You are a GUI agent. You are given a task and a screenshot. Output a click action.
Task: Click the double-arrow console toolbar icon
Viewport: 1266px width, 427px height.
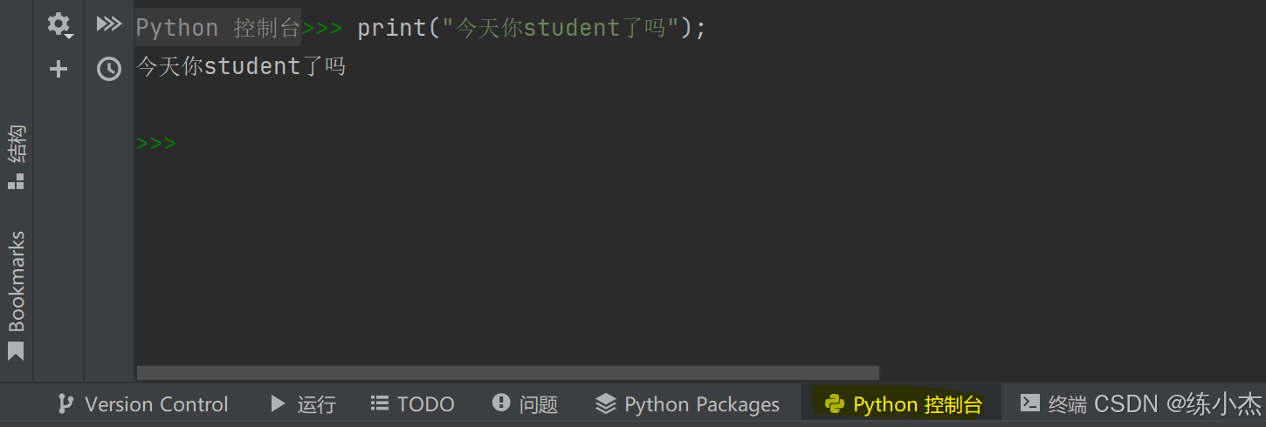click(108, 24)
